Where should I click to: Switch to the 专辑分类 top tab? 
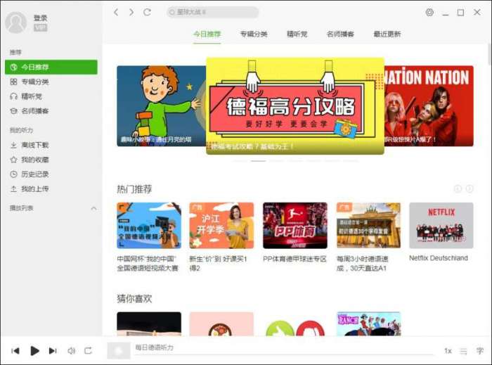pyautogui.click(x=254, y=34)
